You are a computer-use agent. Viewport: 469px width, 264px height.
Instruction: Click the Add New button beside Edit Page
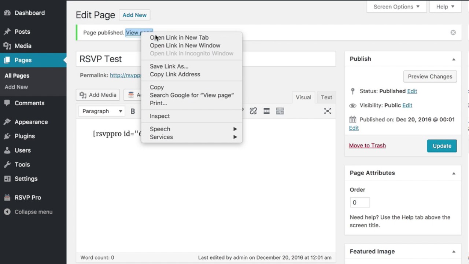pos(134,15)
